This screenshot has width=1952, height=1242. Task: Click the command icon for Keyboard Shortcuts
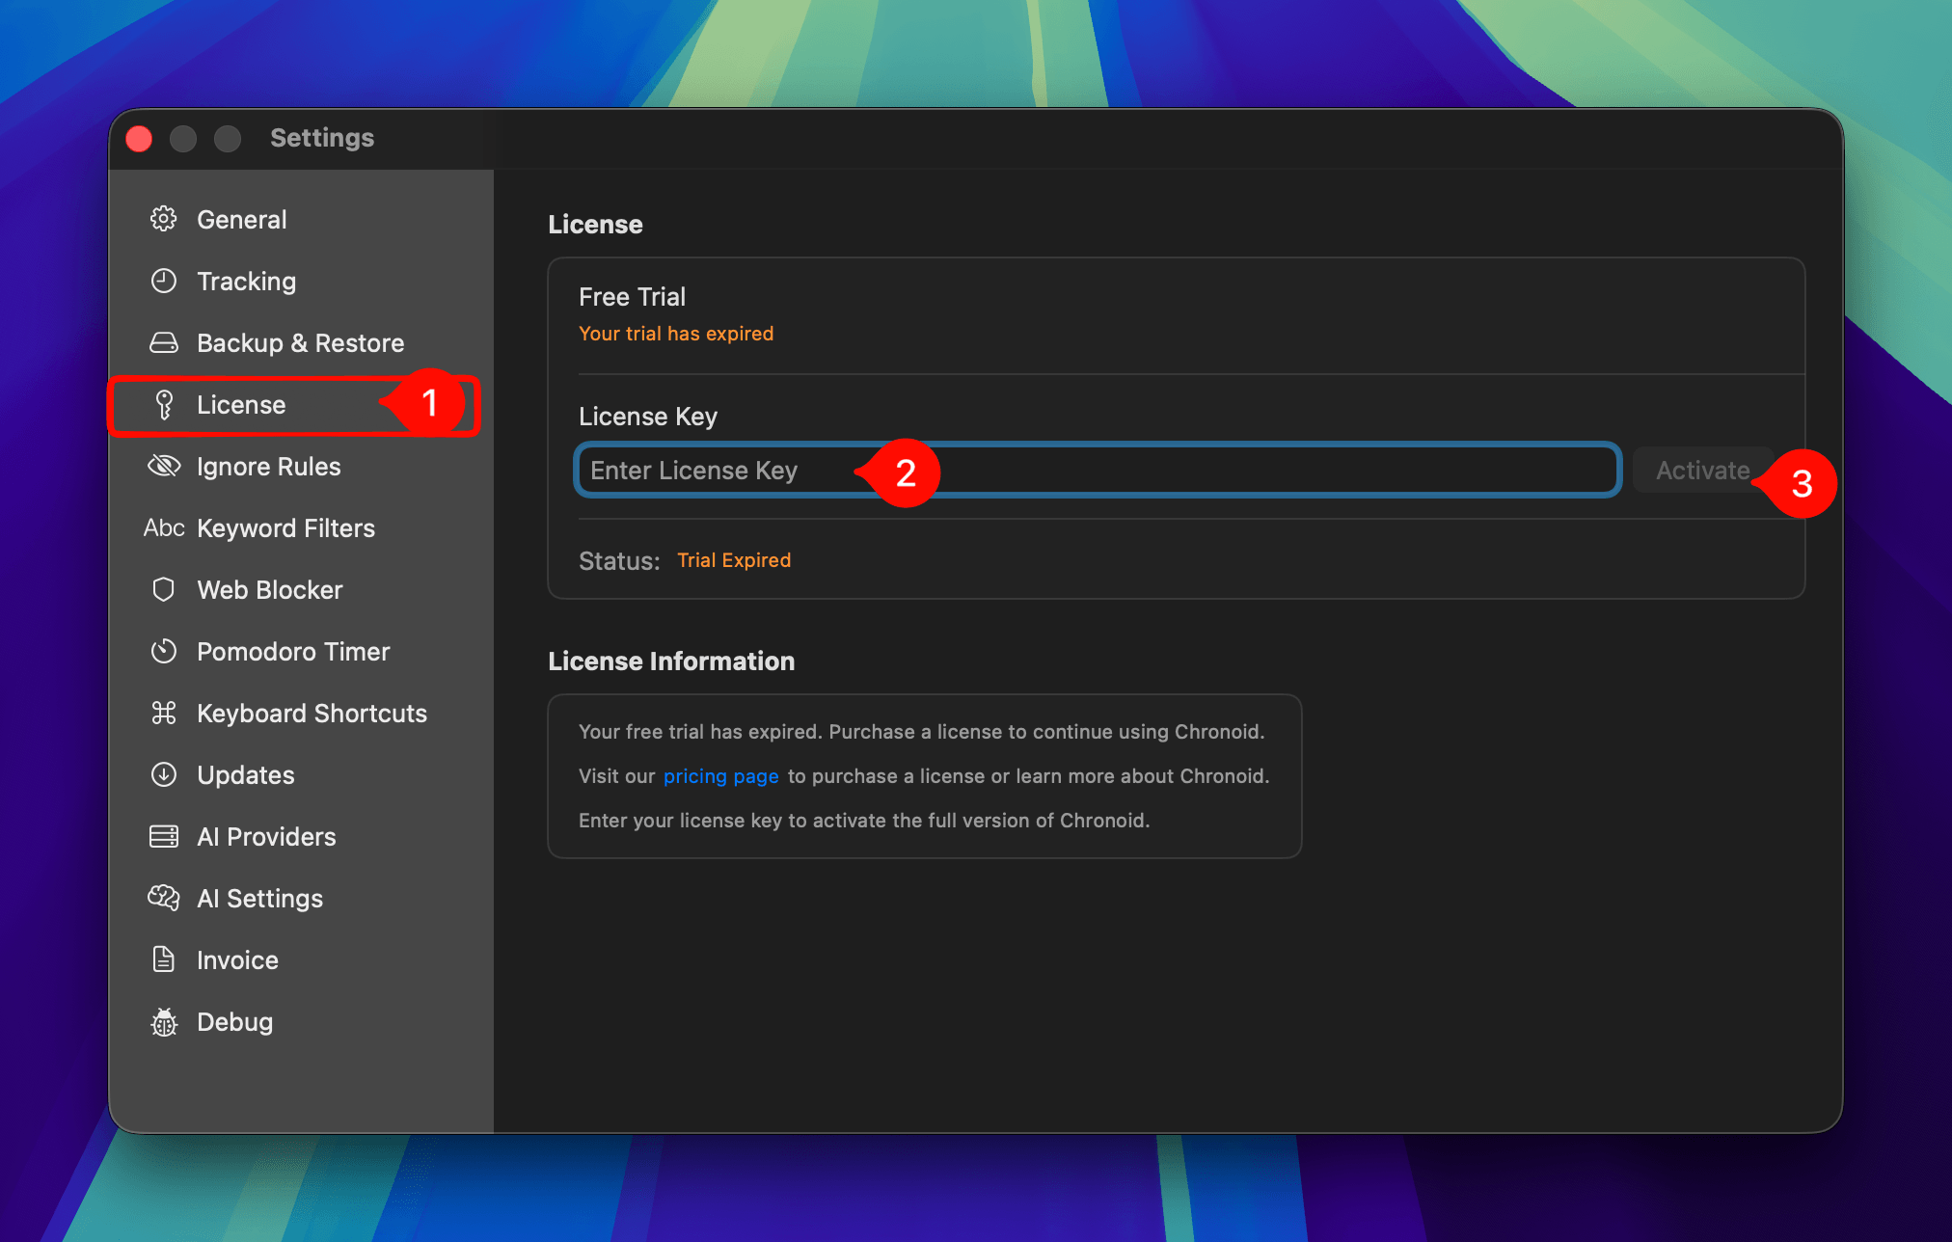pos(165,713)
